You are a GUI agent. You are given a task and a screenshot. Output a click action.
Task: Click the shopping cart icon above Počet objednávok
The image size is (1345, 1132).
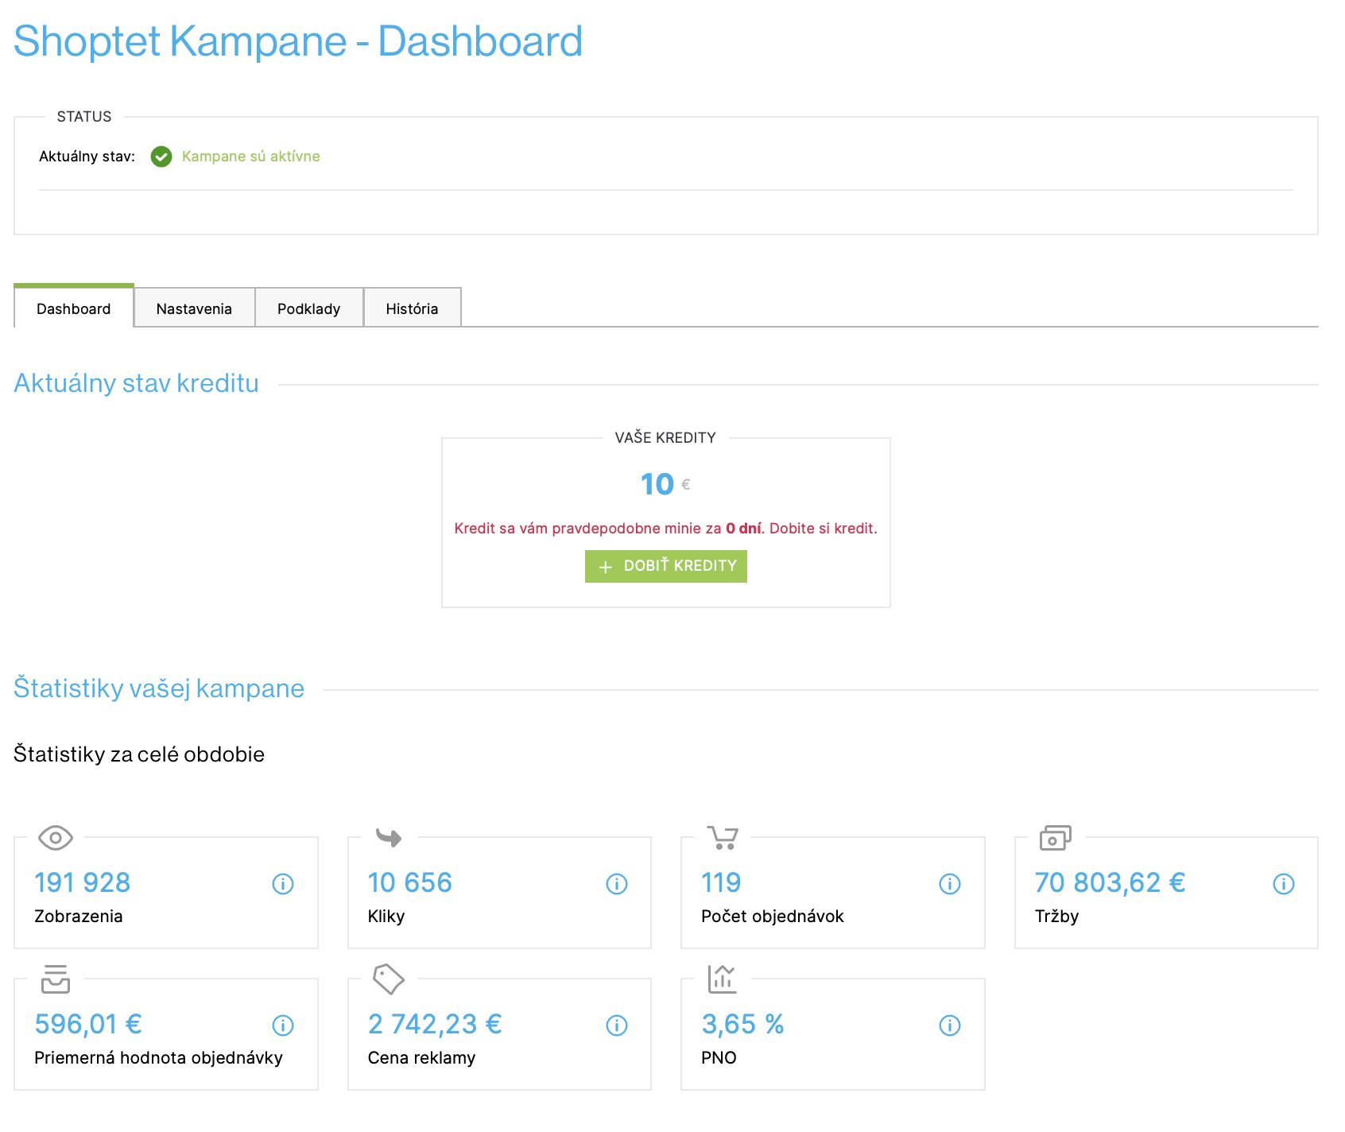[x=723, y=838]
